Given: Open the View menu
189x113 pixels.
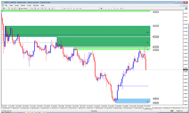Looking at the screenshot, I should coord(11,5).
